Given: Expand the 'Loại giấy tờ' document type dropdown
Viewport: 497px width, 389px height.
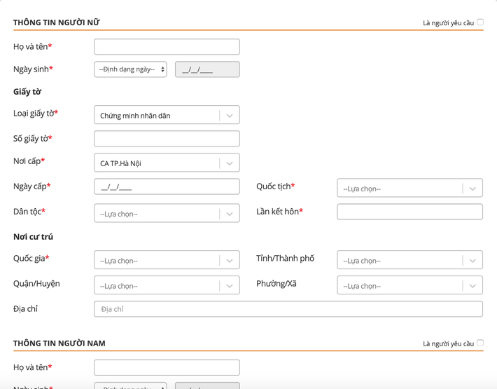Looking at the screenshot, I should coord(230,116).
